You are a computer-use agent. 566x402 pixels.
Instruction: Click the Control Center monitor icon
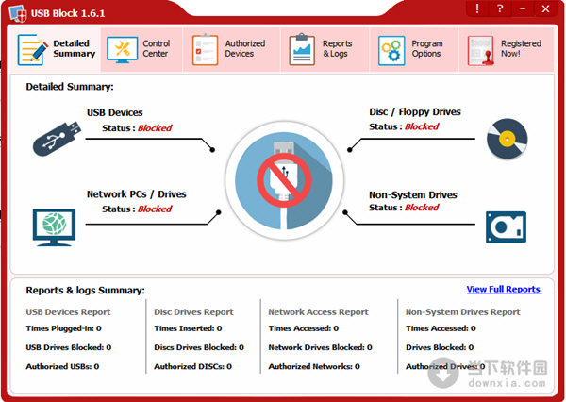pos(123,49)
